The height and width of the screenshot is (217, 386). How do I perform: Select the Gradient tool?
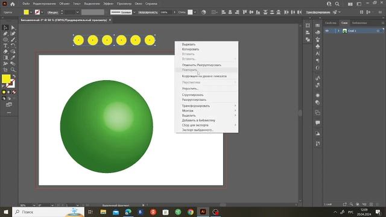(5, 58)
